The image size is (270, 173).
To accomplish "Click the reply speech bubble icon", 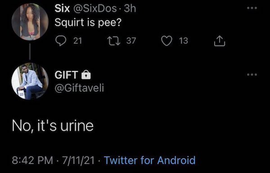I will tap(61, 41).
